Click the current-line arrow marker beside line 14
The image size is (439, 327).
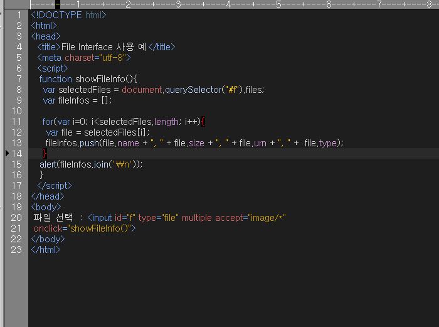(8, 153)
